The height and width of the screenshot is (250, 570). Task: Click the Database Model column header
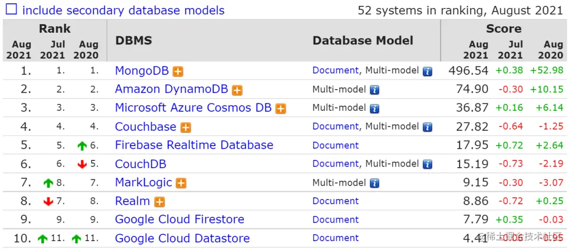[x=363, y=41]
